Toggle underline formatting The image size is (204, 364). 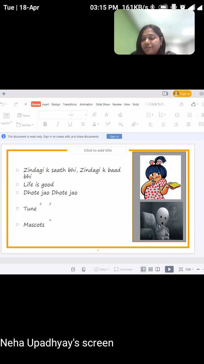point(70,124)
